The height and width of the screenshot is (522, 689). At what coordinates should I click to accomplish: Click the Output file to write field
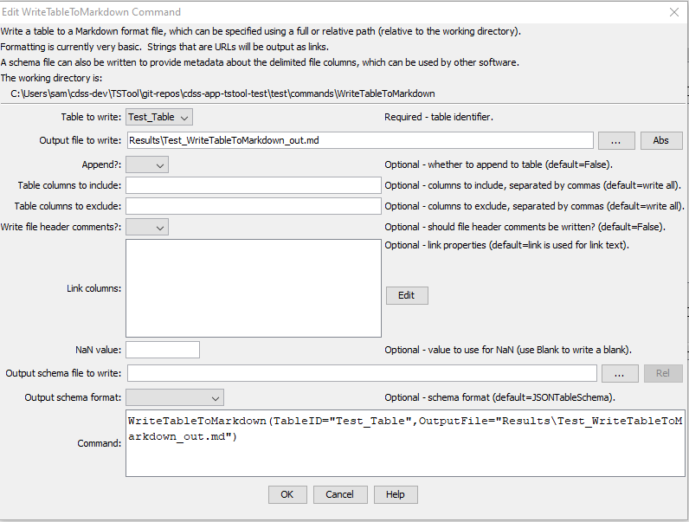coord(360,140)
